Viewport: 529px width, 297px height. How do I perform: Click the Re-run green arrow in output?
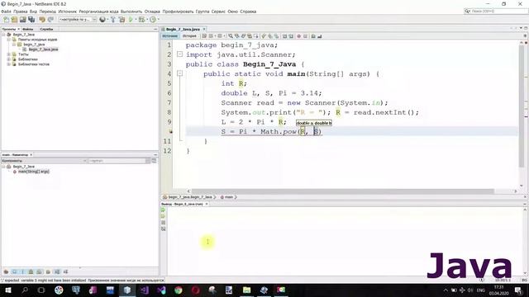[x=164, y=210]
